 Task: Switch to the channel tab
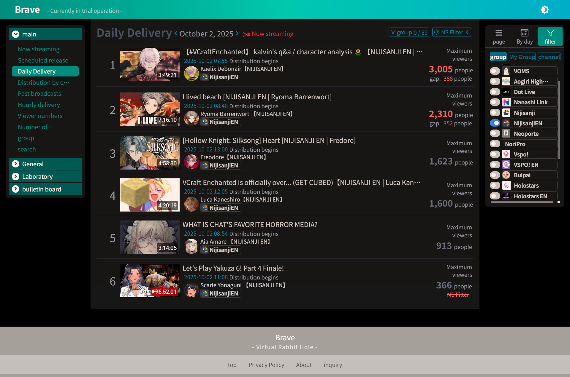coord(549,57)
